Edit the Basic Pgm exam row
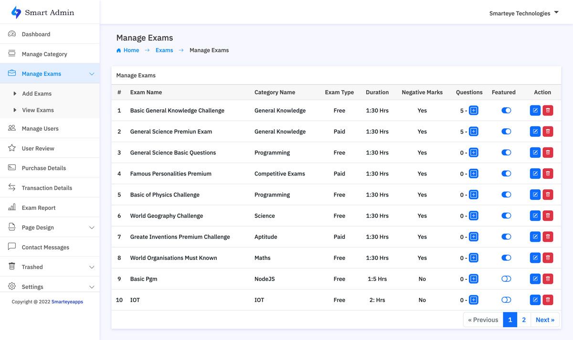573x340 pixels. [535, 279]
